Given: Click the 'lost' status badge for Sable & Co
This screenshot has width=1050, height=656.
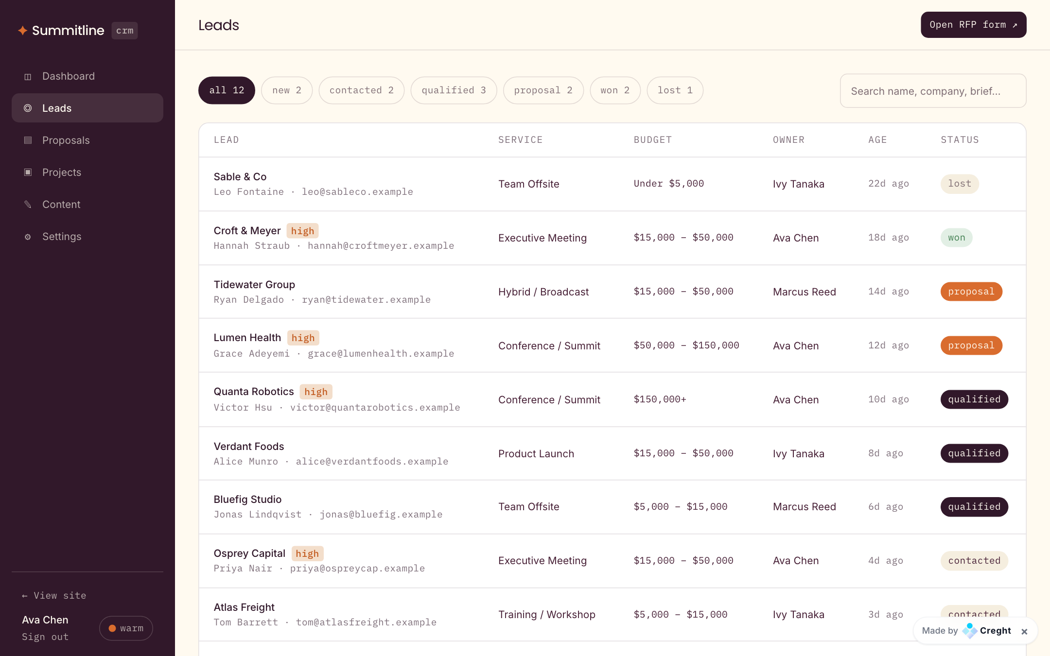Looking at the screenshot, I should click(960, 184).
